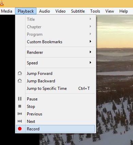Close the open Playback menu
133x145 pixels.
point(26,11)
